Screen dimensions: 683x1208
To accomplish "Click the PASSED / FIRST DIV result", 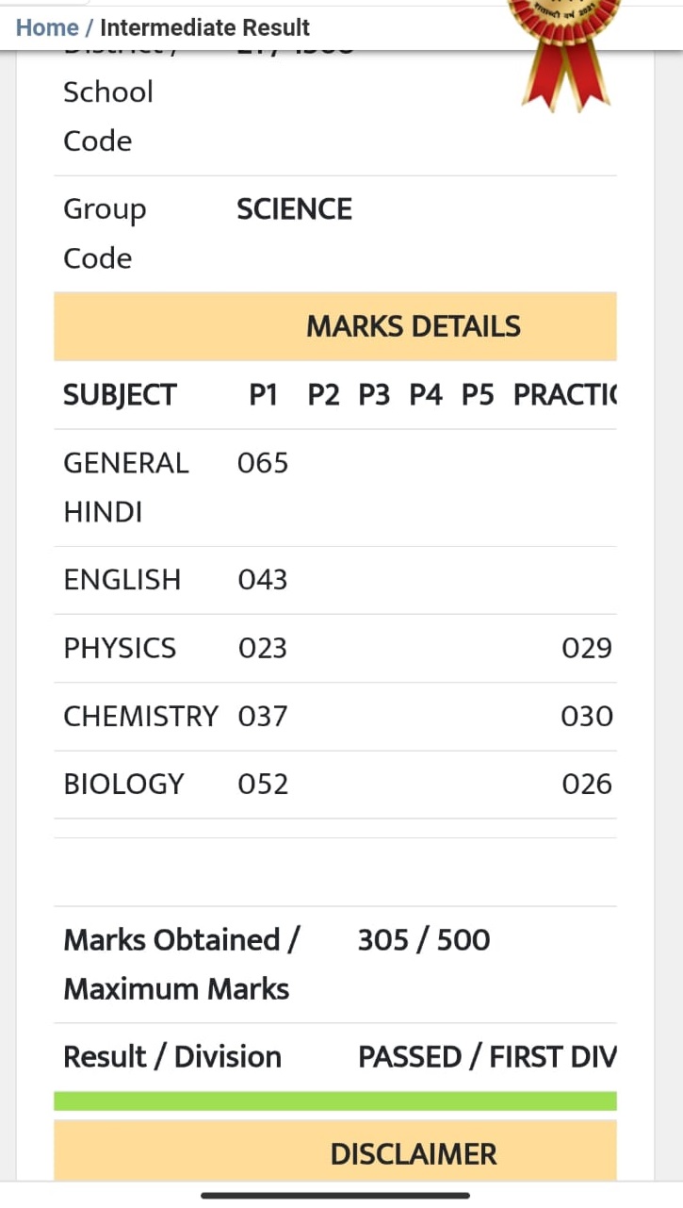I will [487, 1057].
